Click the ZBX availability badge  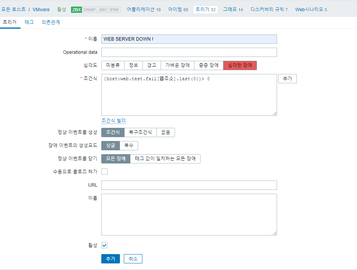click(x=76, y=10)
